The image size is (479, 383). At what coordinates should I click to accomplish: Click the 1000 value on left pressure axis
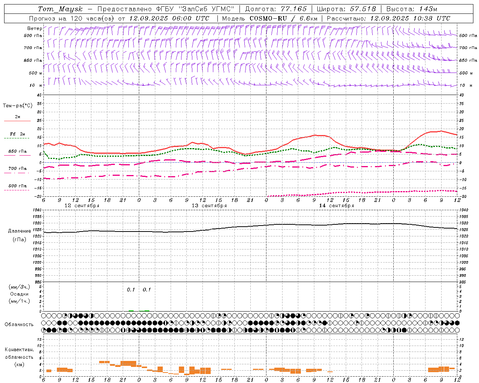click(x=37, y=263)
